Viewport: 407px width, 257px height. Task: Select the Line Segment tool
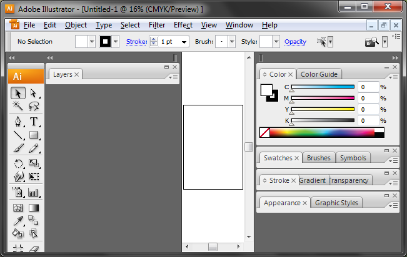coord(18,135)
